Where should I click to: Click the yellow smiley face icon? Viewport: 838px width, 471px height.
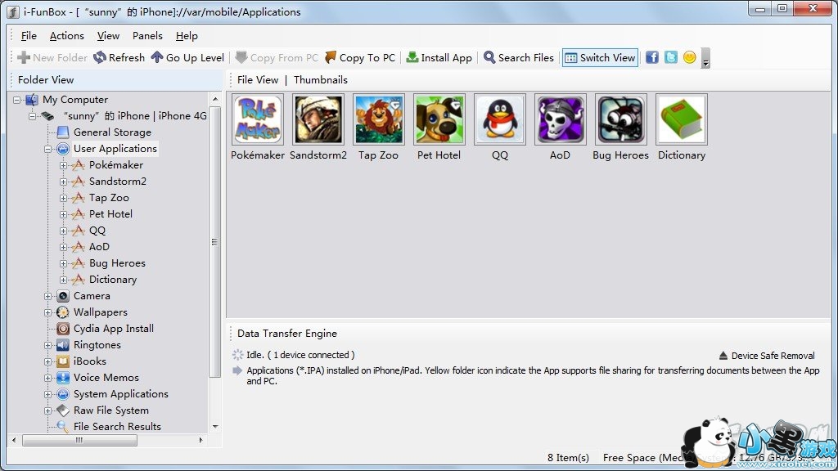tap(689, 57)
